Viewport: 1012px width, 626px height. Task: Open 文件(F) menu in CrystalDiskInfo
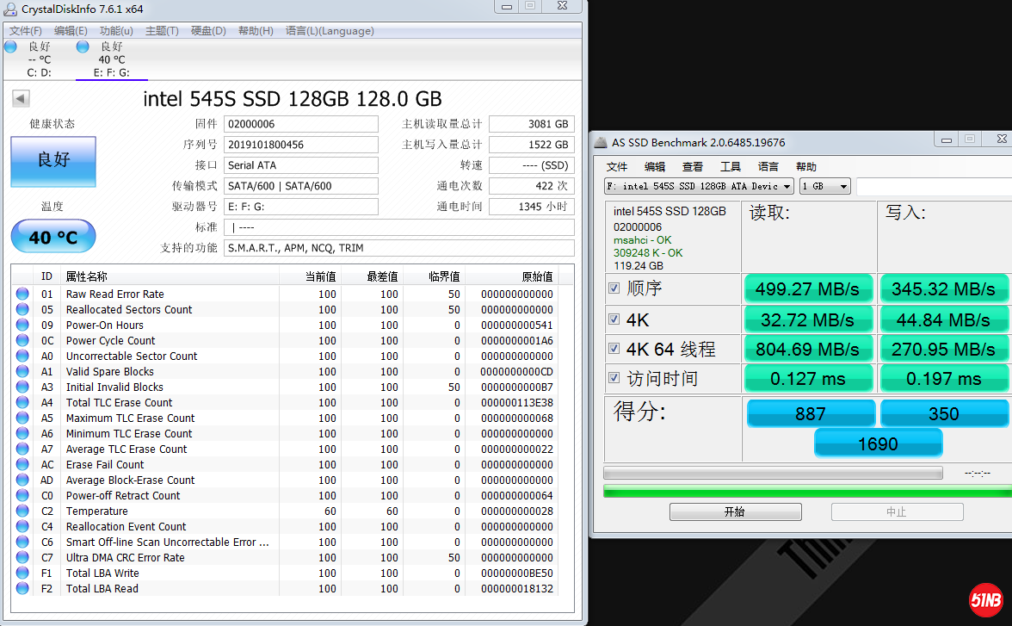pos(26,31)
